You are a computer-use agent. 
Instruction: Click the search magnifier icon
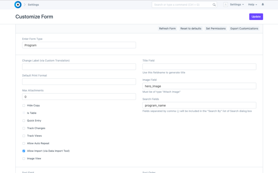tap(214, 5)
